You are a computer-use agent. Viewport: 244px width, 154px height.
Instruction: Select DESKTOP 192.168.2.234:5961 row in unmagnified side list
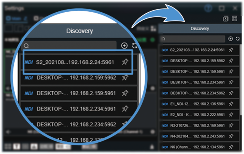click(x=200, y=82)
